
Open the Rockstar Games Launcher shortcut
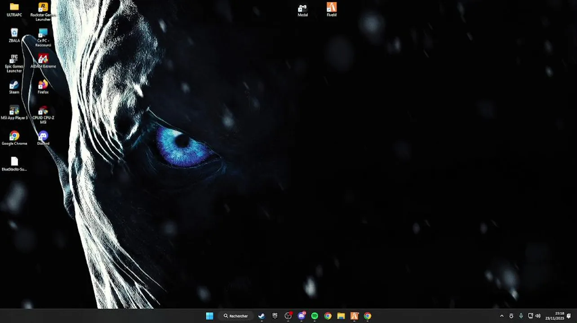click(43, 12)
